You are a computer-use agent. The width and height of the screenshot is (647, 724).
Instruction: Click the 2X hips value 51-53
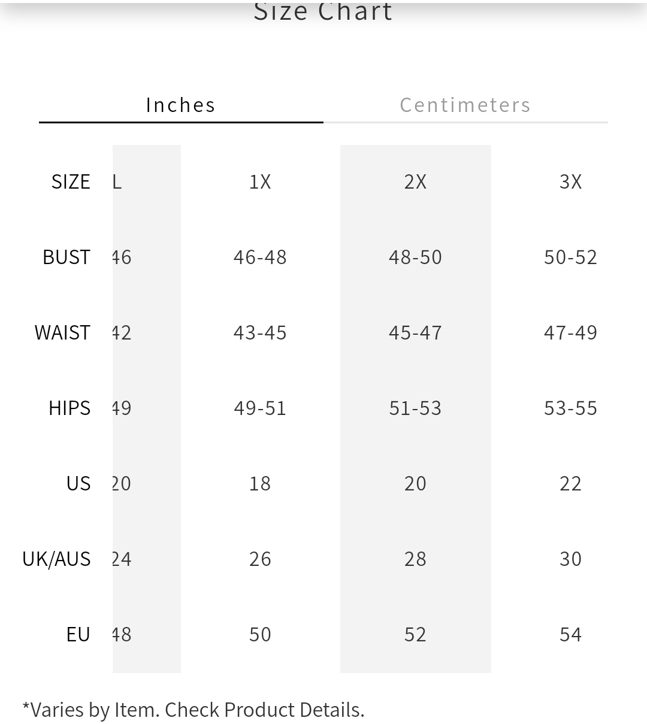pos(415,408)
